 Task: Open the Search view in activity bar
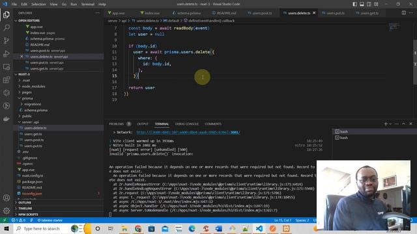(x=7, y=27)
